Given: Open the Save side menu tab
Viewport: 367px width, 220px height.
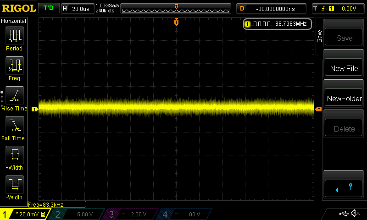Looking at the screenshot, I should 320,36.
